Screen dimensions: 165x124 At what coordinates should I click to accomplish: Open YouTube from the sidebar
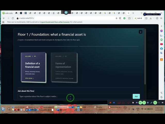click(162, 44)
